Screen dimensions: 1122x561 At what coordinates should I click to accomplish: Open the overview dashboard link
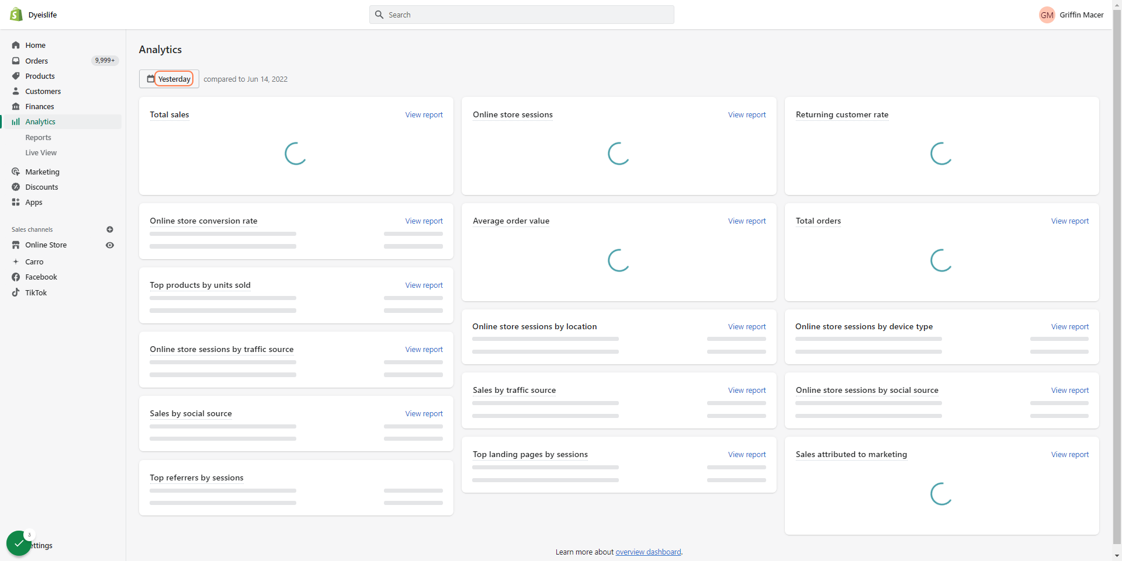point(648,552)
